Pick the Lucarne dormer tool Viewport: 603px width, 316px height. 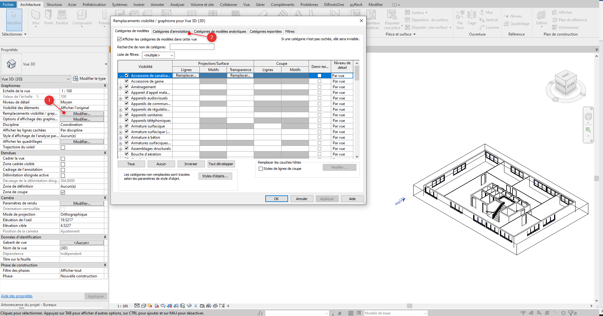489,27
